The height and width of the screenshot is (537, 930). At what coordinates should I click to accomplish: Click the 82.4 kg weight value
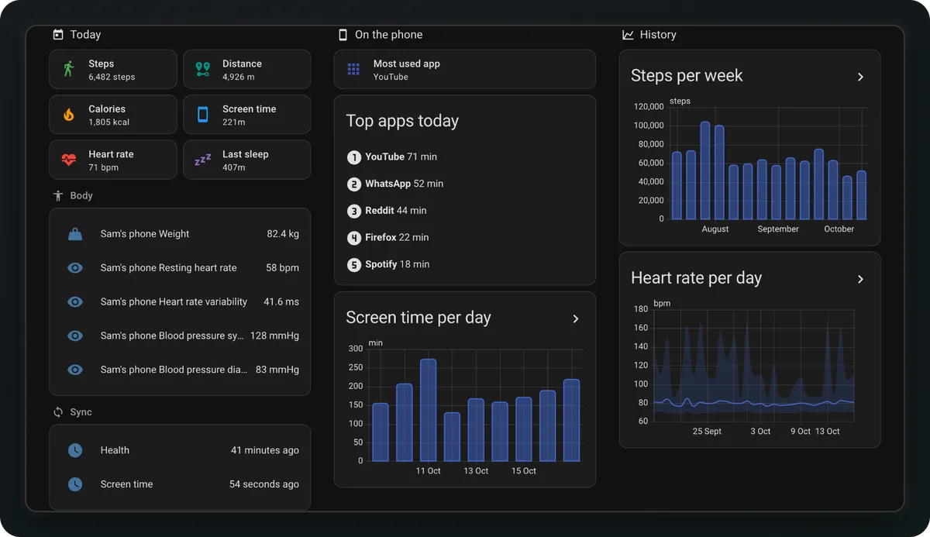pyautogui.click(x=283, y=234)
